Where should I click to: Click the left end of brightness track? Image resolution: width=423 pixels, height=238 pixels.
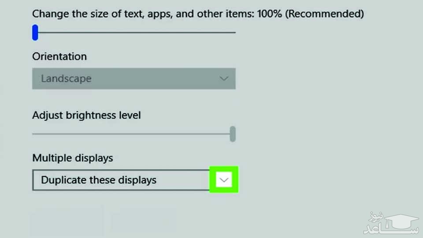point(34,133)
